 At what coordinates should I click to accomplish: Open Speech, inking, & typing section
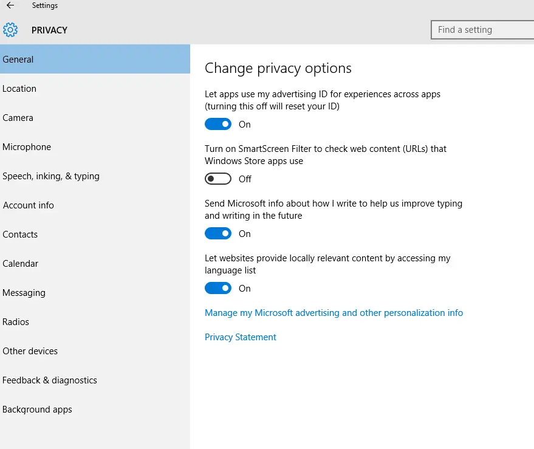[51, 176]
